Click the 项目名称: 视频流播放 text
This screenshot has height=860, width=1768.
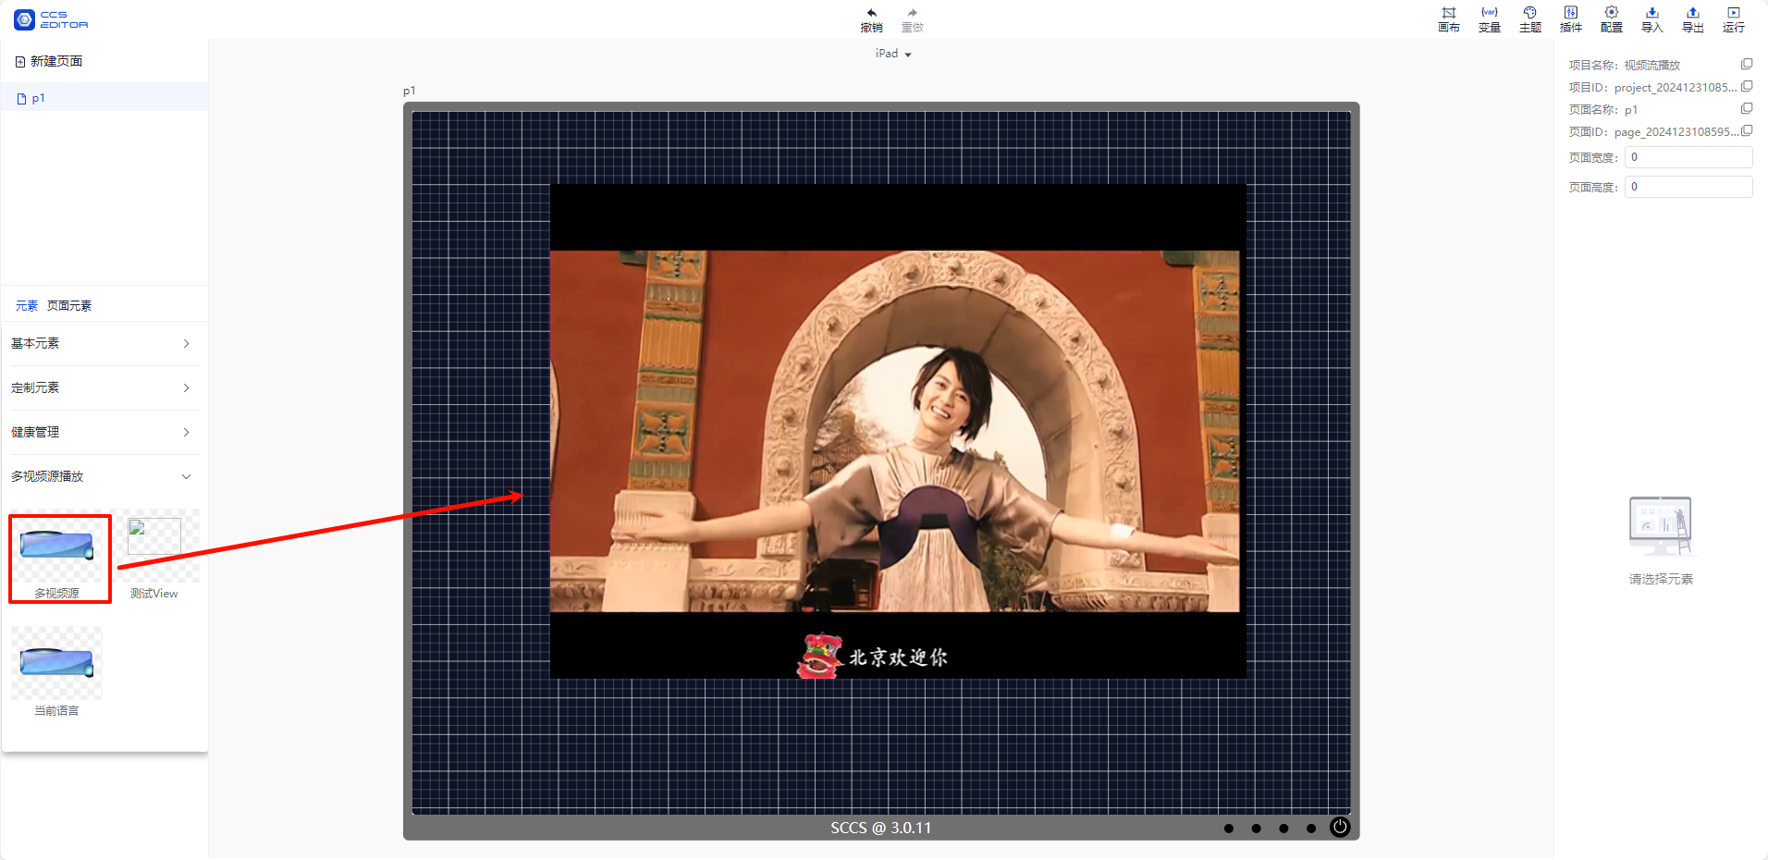click(x=1625, y=65)
